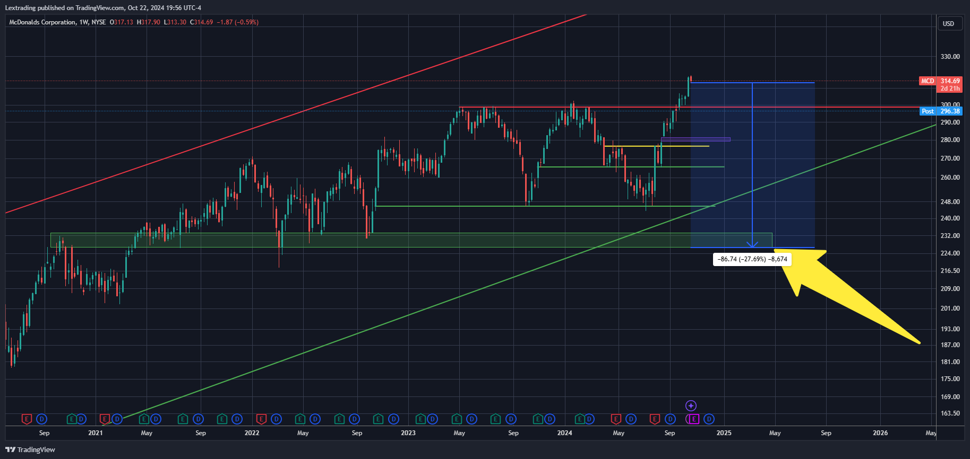The image size is (970, 459).
Task: Open the red earnings marker right of the 2022 label
Action: point(261,419)
